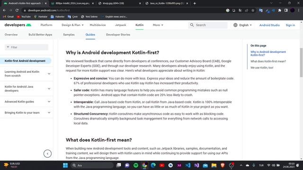Select the Guides tab

pos(90,34)
